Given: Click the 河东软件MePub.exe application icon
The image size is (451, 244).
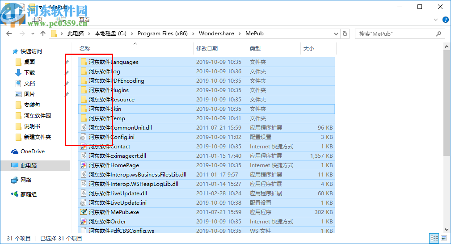Looking at the screenshot, I should point(84,212).
